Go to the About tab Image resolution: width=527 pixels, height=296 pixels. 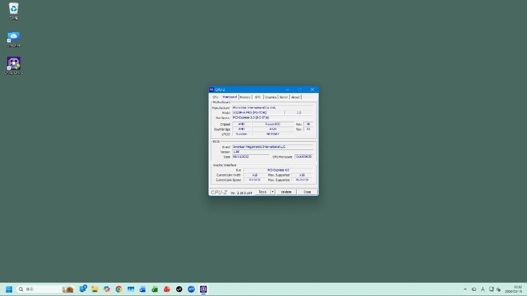coord(295,97)
